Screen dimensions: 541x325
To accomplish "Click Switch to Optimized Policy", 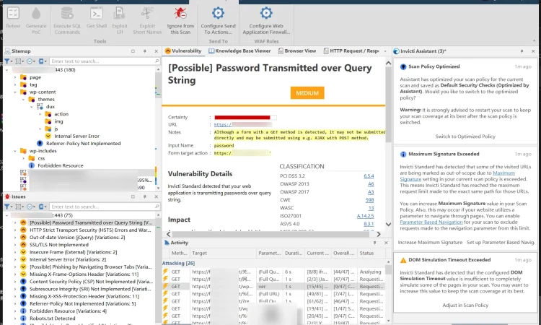I will (465, 136).
